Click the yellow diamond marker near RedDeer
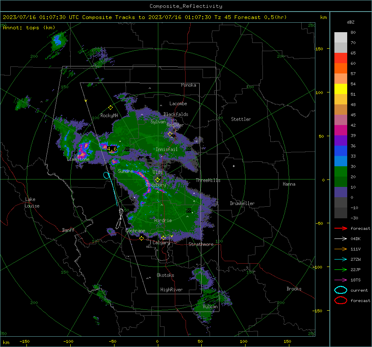The width and height of the screenshot is (372, 347). point(170,134)
